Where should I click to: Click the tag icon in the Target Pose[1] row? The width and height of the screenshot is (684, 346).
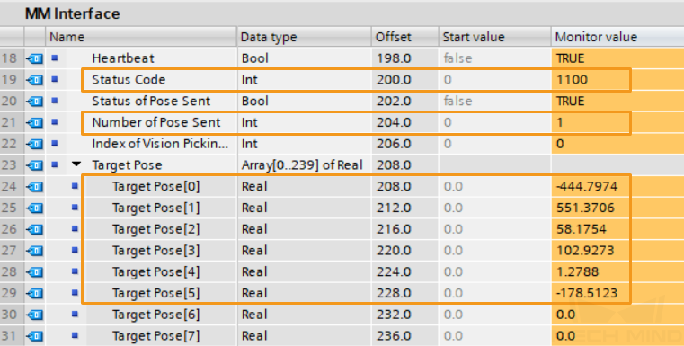coord(34,208)
